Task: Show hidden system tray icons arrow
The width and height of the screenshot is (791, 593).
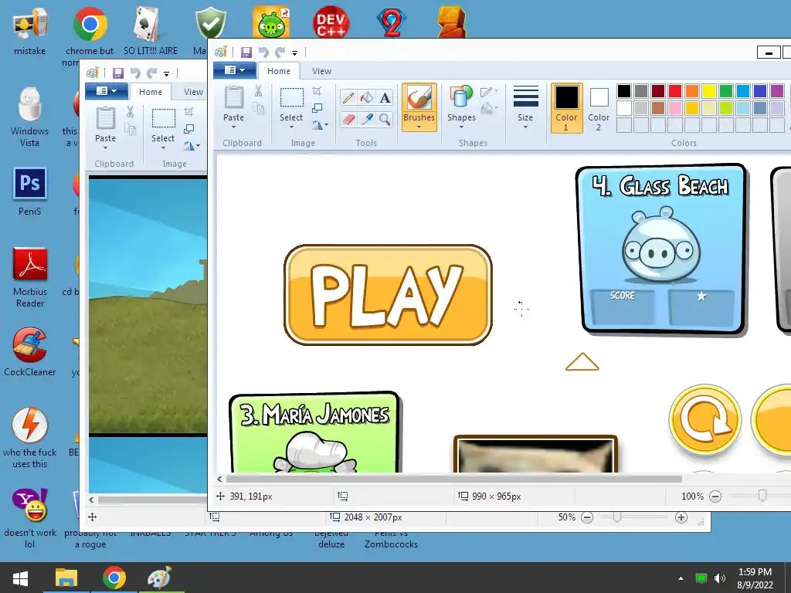Action: (681, 578)
